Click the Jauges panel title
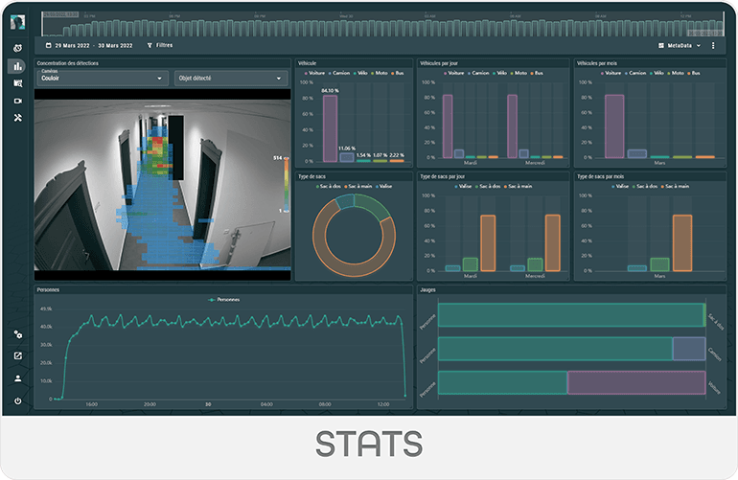The width and height of the screenshot is (738, 480). click(427, 290)
